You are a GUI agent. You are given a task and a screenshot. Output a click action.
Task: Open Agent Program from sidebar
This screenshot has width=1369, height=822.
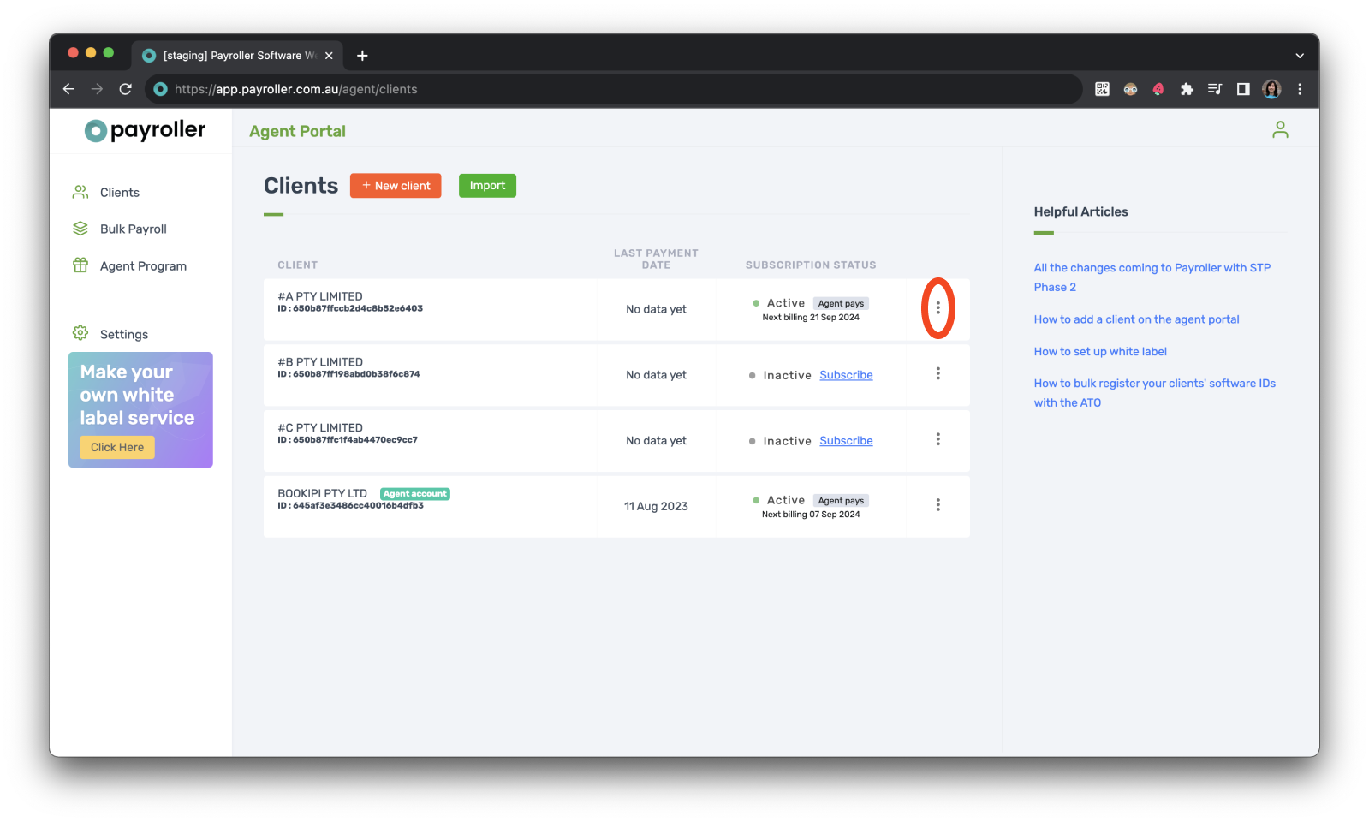pyautogui.click(x=143, y=266)
